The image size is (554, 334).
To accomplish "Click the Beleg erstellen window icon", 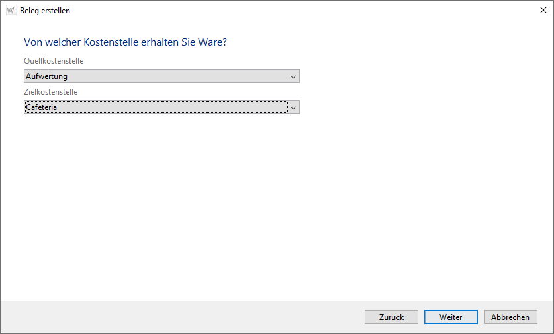I will click(11, 11).
